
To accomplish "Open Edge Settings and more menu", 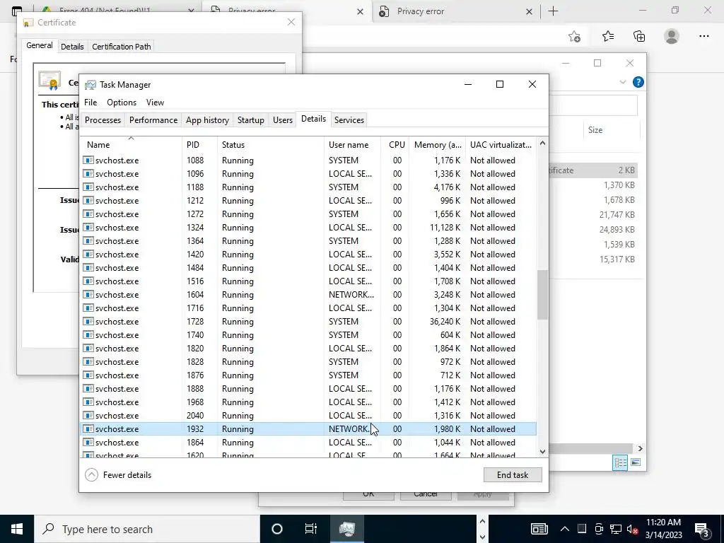I will coord(703,36).
